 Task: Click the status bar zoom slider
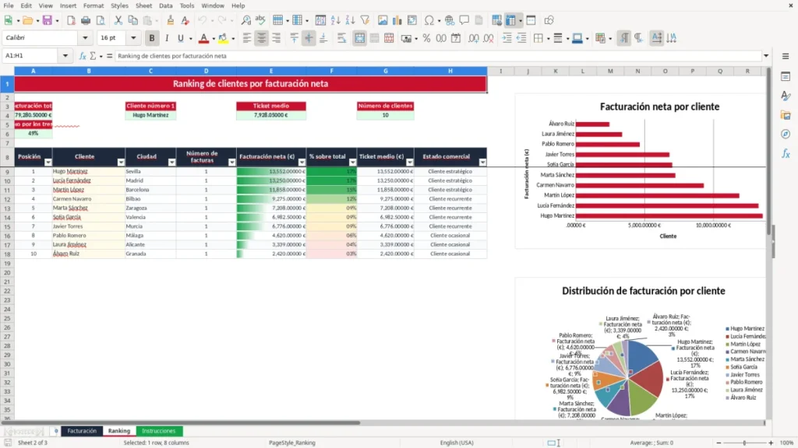(x=744, y=443)
